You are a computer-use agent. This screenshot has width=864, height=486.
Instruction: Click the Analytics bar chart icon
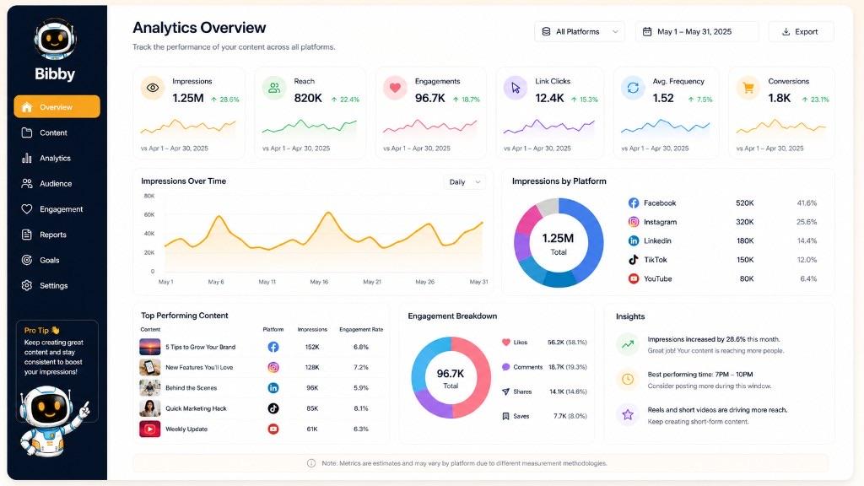[26, 158]
